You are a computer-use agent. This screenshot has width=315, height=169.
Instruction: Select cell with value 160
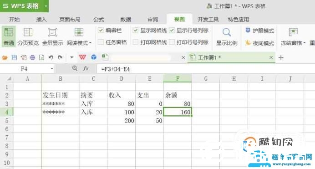tap(178, 112)
